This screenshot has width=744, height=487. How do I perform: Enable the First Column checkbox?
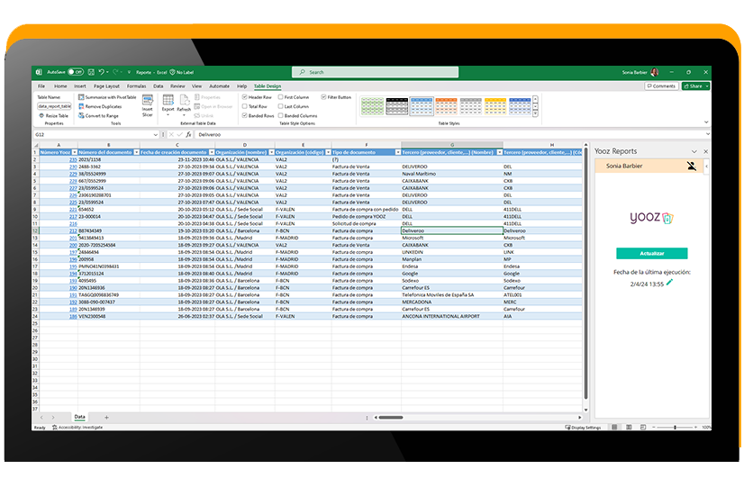280,97
